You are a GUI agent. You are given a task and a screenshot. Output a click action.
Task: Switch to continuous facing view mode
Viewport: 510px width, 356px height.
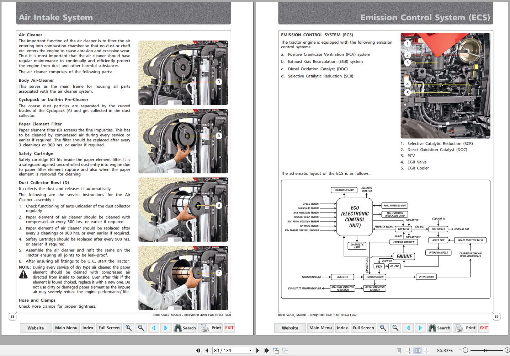(427, 350)
